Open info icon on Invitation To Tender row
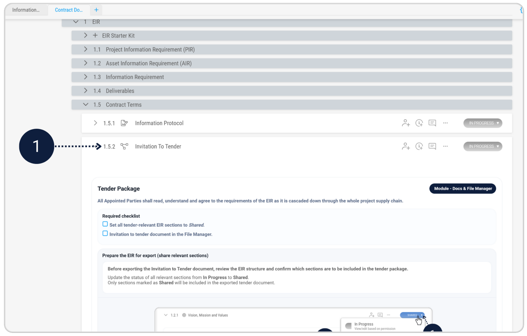The image size is (527, 336). pyautogui.click(x=419, y=146)
